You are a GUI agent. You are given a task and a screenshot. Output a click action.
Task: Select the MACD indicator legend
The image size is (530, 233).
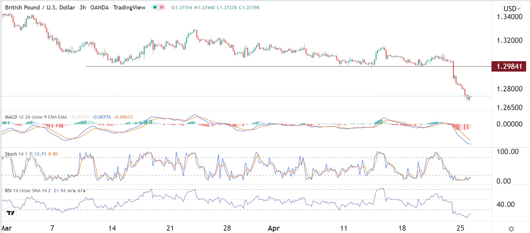pyautogui.click(x=36, y=117)
